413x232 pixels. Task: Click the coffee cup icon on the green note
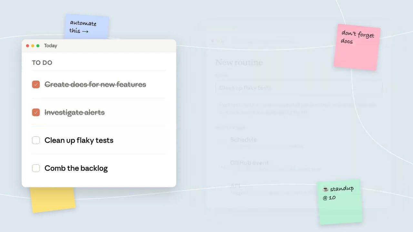click(326, 189)
